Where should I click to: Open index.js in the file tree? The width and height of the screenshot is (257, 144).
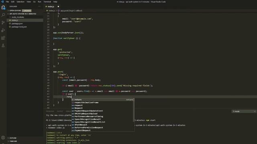coord(15,20)
